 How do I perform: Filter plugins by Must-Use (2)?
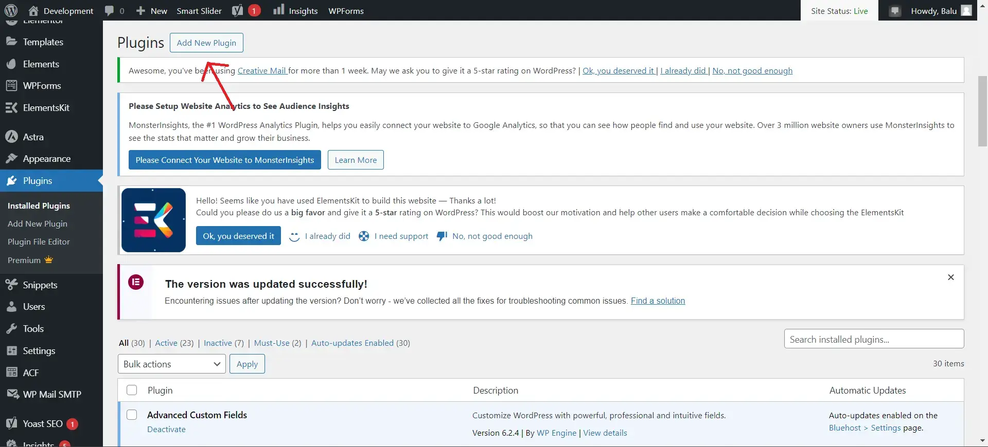tap(278, 343)
